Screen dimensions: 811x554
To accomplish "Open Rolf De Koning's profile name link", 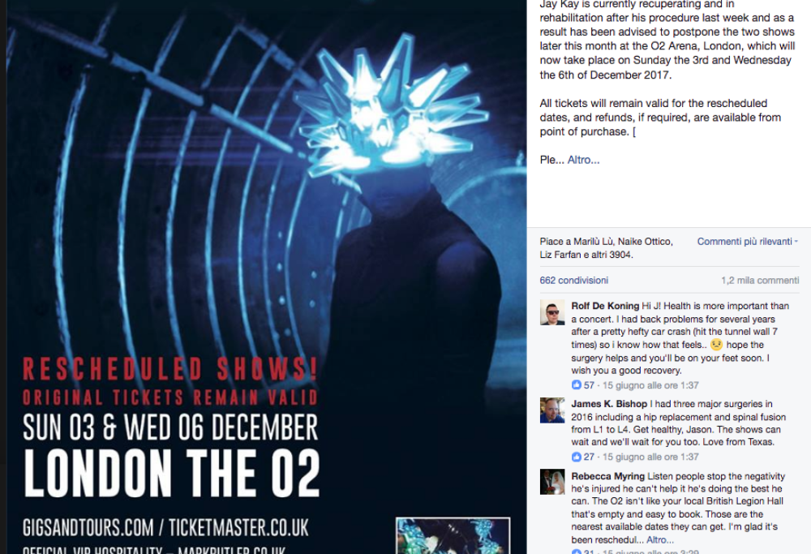I will (x=605, y=306).
